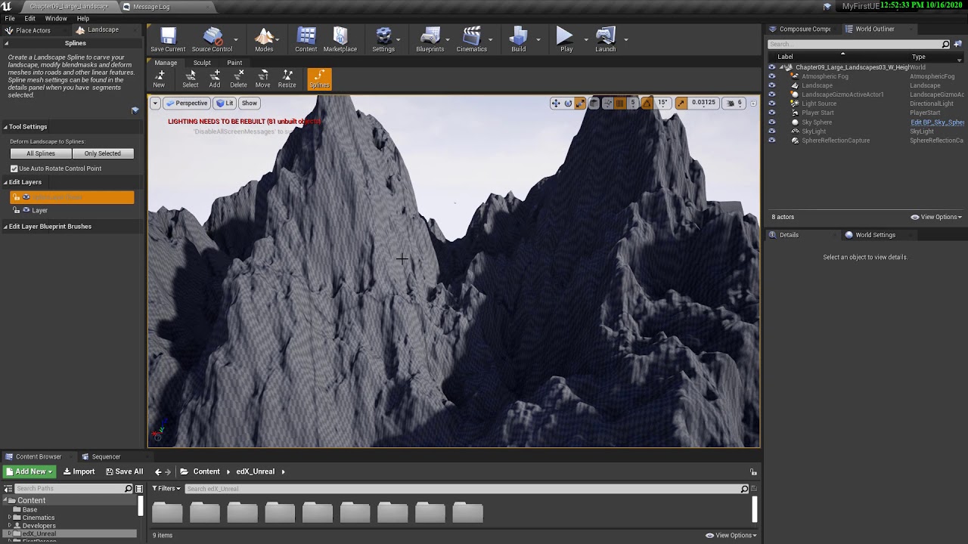Click the Only Selected button
This screenshot has width=968, height=544.
pyautogui.click(x=103, y=153)
